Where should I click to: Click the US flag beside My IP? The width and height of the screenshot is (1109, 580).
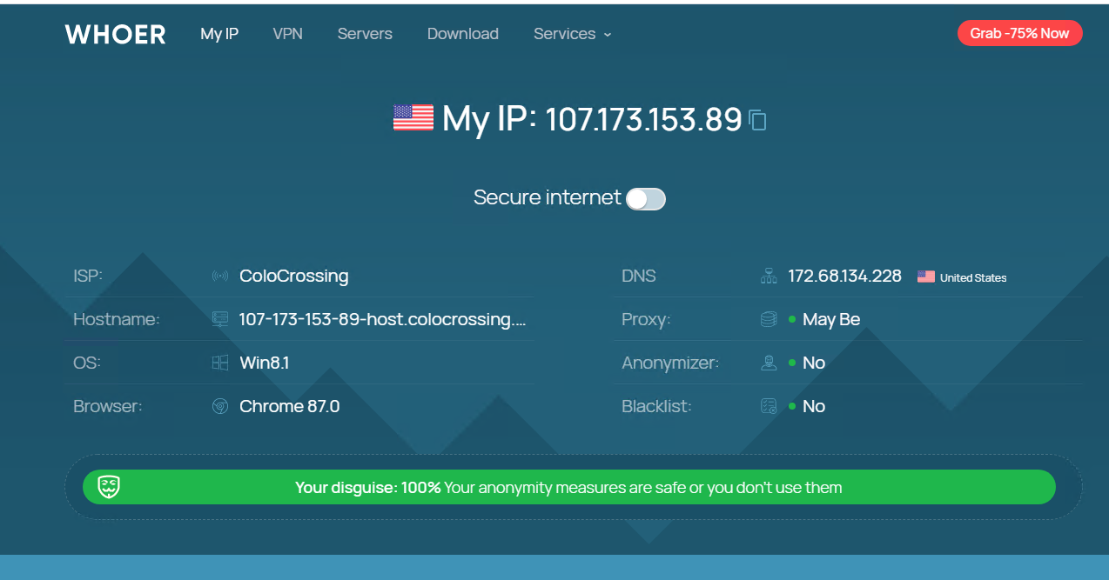(x=413, y=117)
